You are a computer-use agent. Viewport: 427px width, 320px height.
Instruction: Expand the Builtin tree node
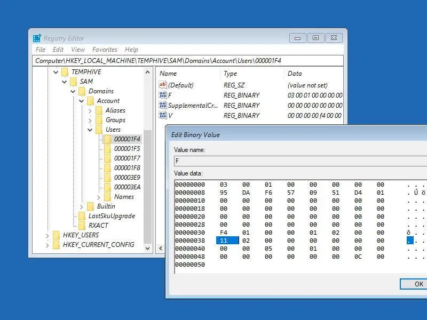tap(81, 207)
